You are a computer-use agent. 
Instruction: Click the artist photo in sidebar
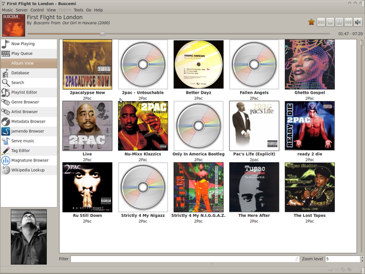(x=29, y=237)
